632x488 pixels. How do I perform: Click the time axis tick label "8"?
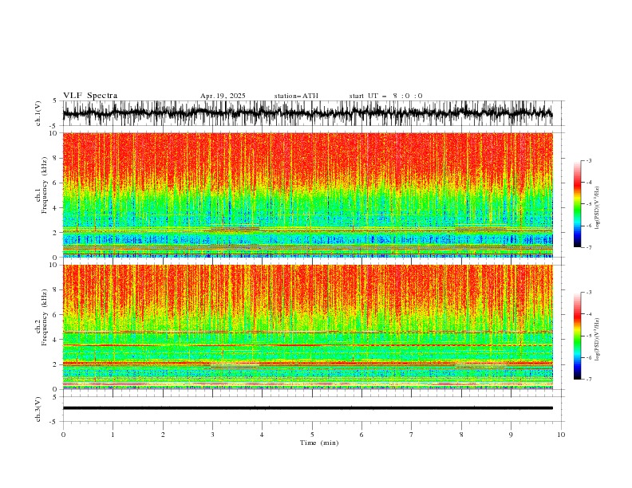pos(461,435)
